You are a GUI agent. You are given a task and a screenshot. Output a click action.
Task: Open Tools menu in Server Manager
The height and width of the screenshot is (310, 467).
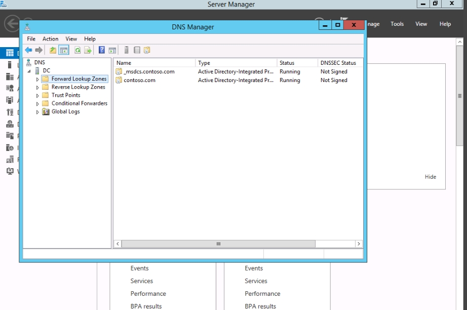397,24
